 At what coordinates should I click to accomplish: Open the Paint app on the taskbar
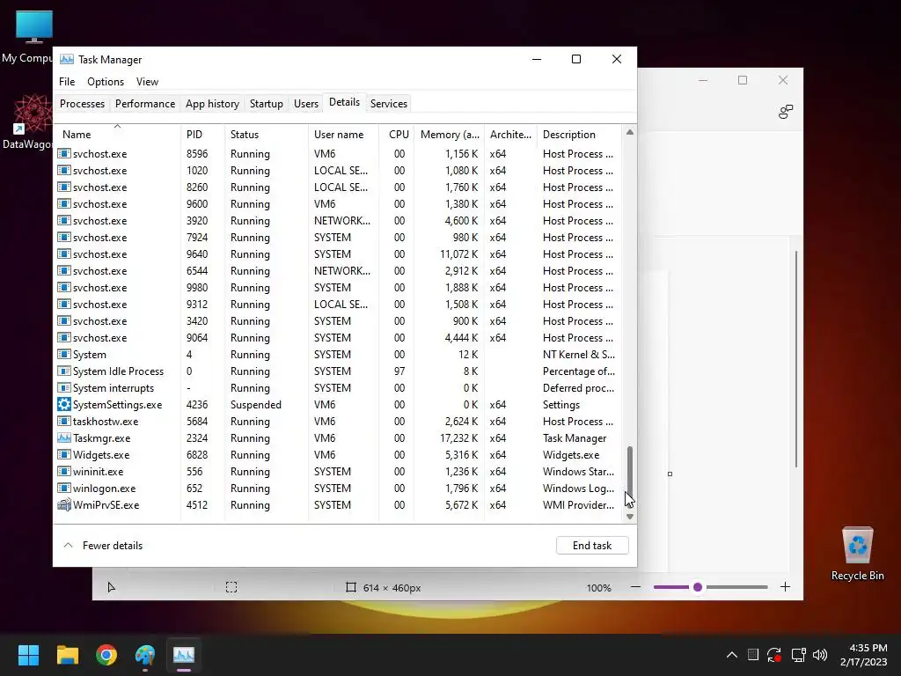point(145,655)
